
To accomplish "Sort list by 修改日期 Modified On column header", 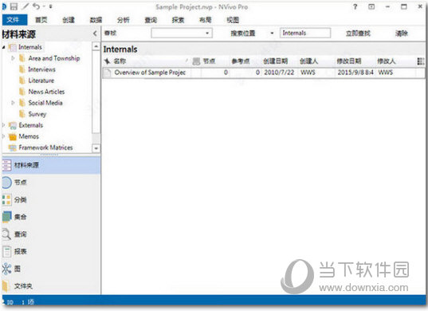I will coord(349,61).
